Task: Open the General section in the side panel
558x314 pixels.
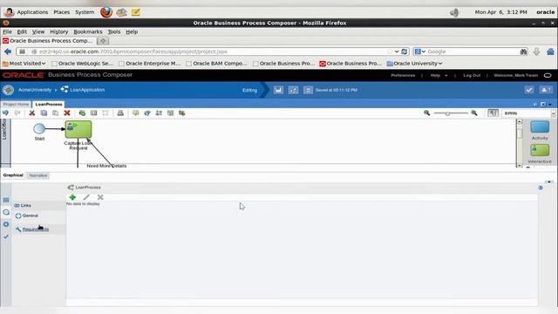Action: click(30, 215)
